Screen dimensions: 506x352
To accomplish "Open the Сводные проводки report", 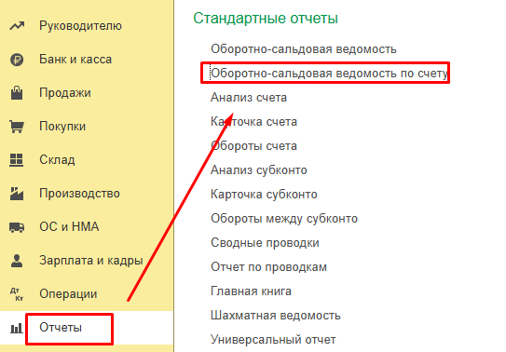I will tap(265, 243).
